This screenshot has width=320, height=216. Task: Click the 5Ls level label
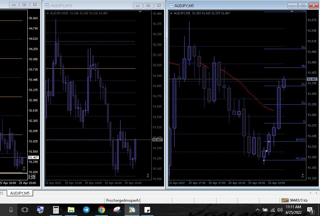coord(304,47)
